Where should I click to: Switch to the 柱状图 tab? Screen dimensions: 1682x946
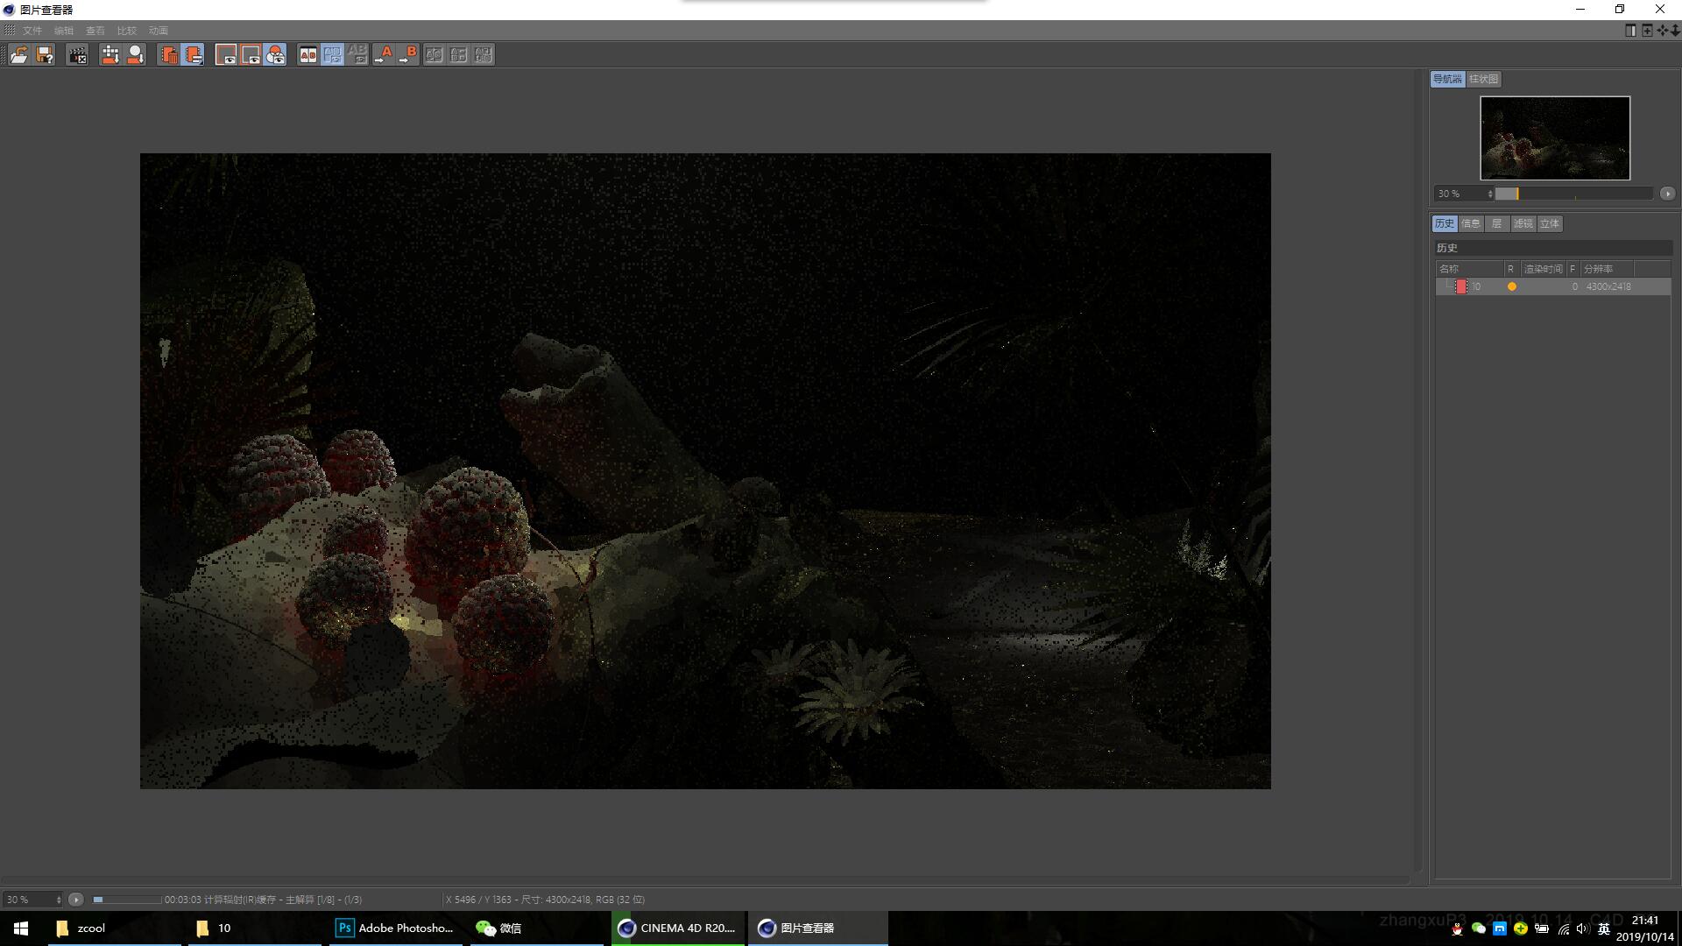point(1483,79)
